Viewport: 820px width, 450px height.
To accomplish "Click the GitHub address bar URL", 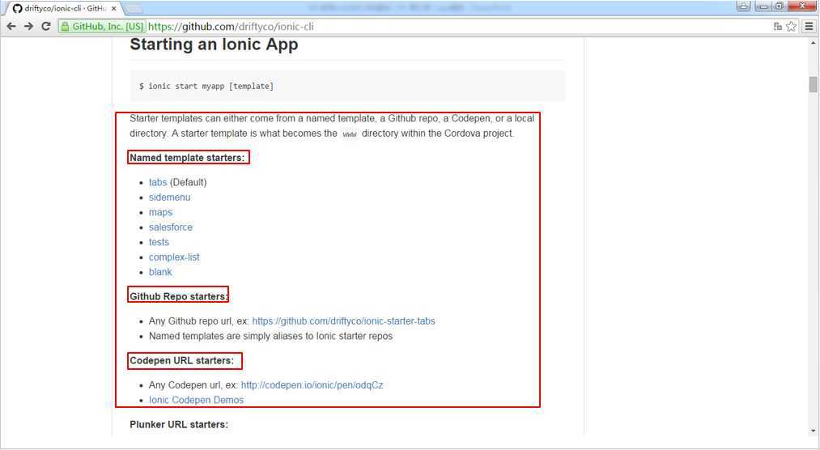I will tap(231, 27).
